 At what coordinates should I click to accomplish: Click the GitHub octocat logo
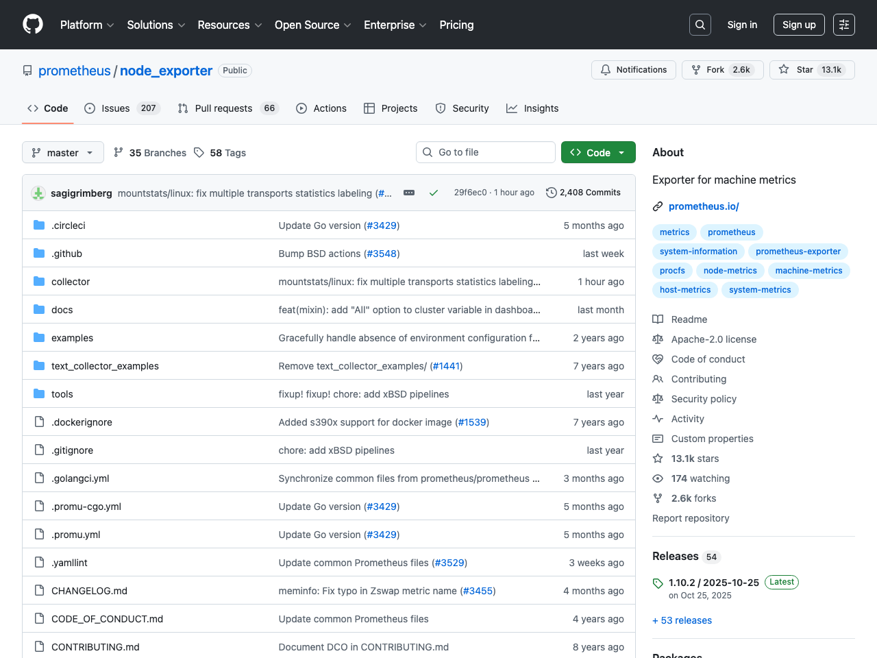pos(32,24)
